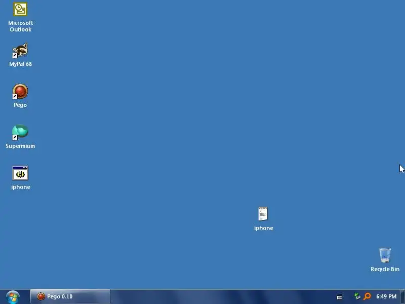Click the 6:49 PM clock
The height and width of the screenshot is (304, 405).
tap(386, 296)
